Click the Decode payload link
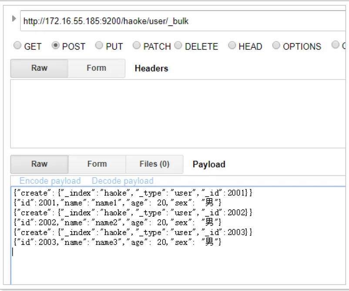Image resolution: width=349 pixels, height=291 pixels. (123, 181)
